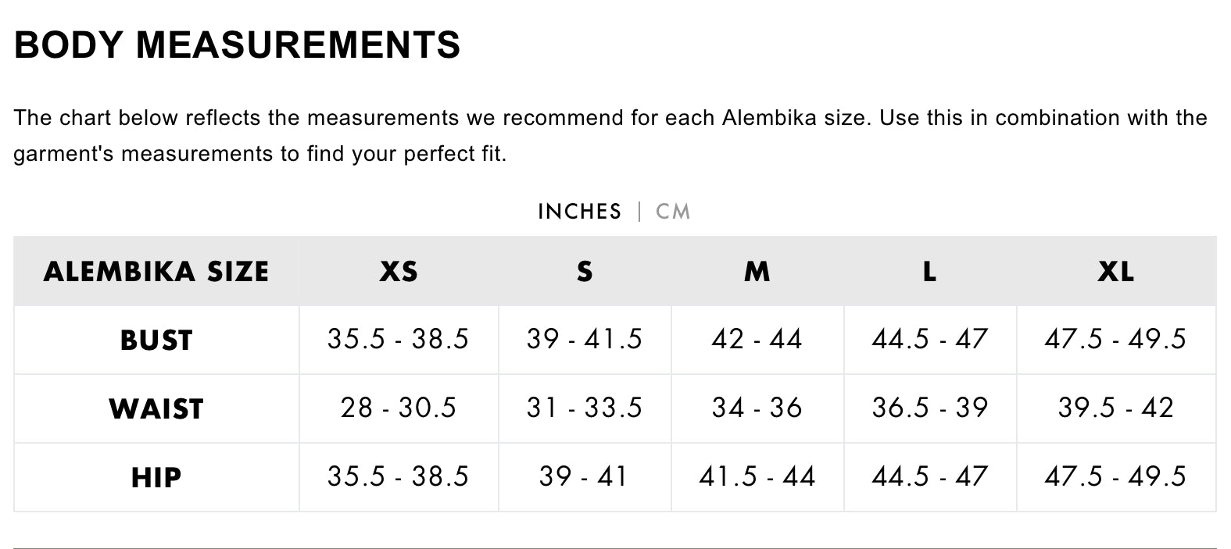Select the M size column header

coord(757,272)
